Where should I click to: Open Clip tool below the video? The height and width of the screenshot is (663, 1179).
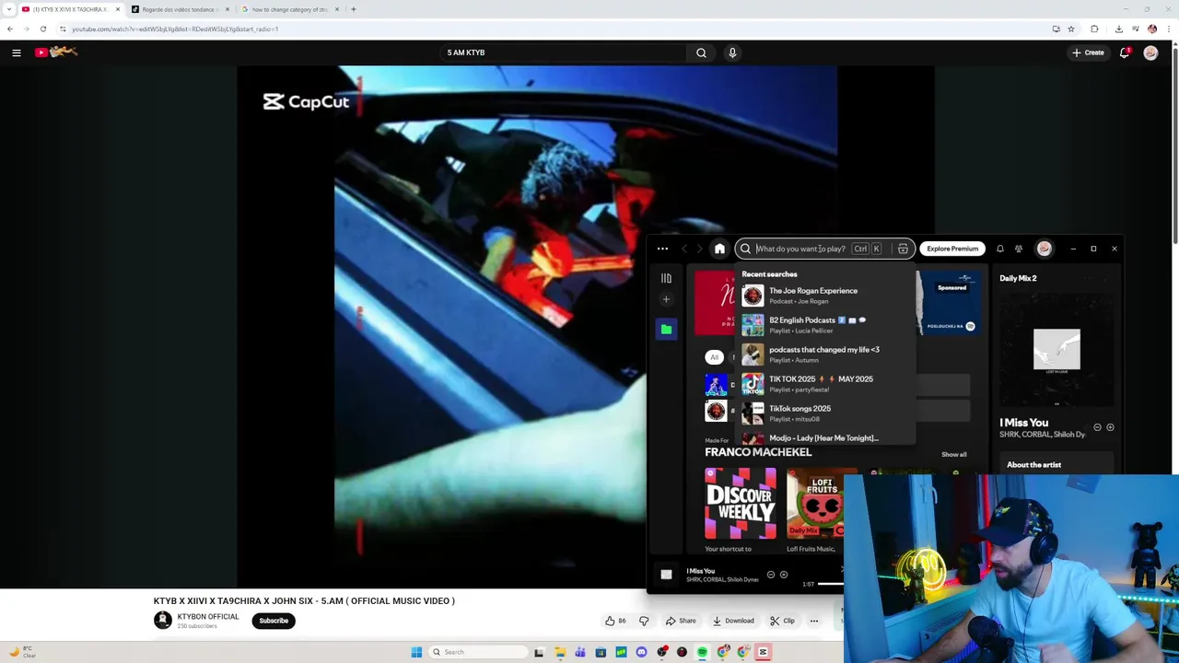coord(782,621)
